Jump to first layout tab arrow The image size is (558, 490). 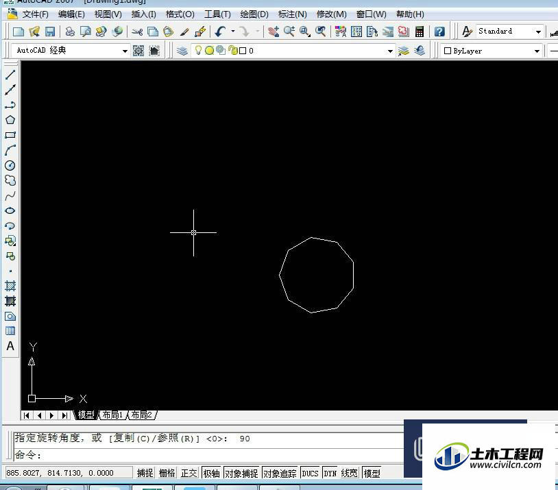coord(26,415)
